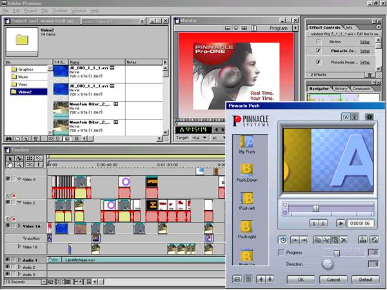Switch to the Commands tab
The height and width of the screenshot is (290, 387).
361,88
